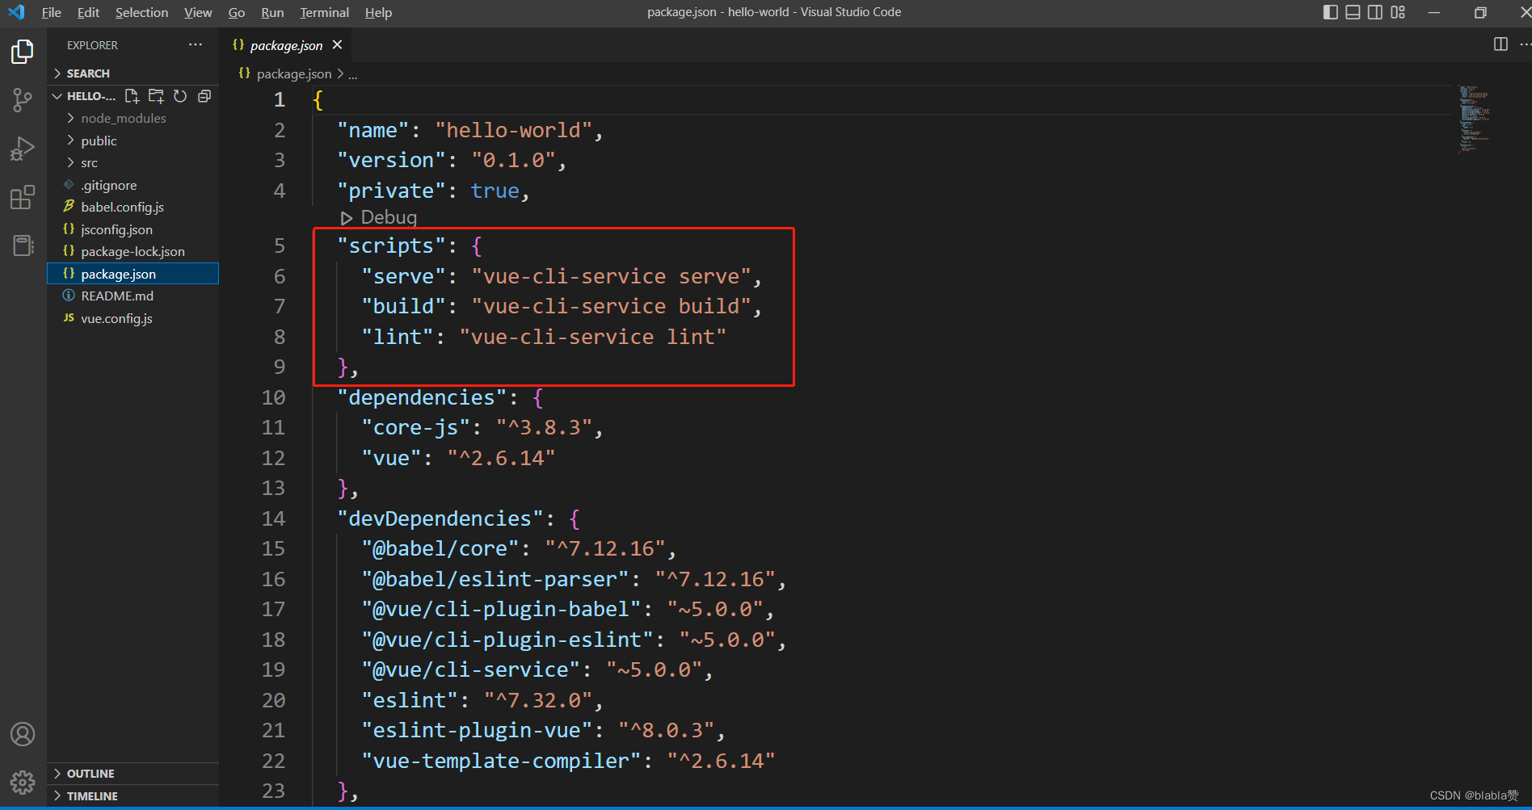This screenshot has width=1532, height=810.
Task: Click the Customize Layout icon
Action: pos(1398,12)
